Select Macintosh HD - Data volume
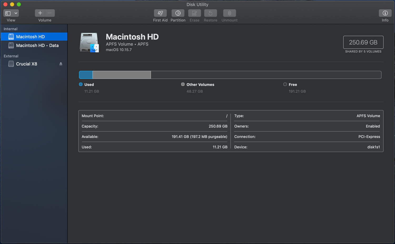 pos(37,45)
